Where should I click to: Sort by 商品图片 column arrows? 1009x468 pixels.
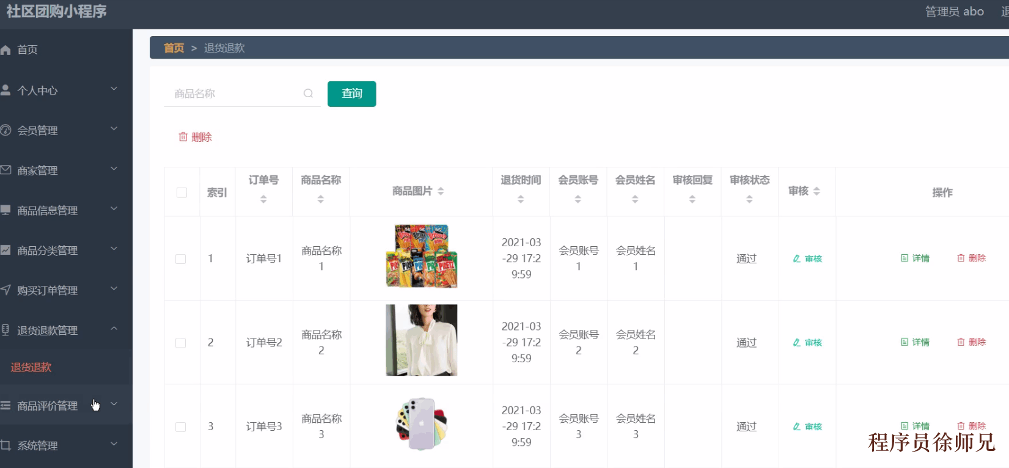[441, 191]
